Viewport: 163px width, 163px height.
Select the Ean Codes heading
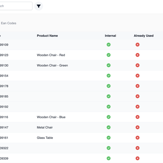8,23
